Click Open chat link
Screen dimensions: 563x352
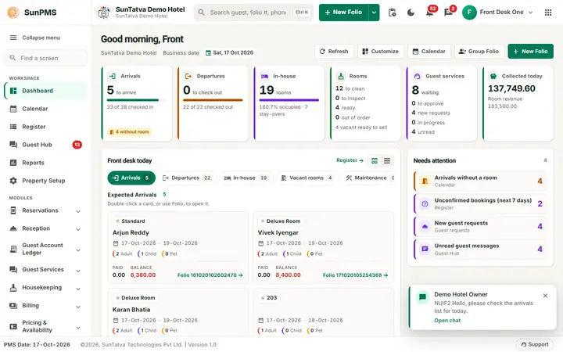click(447, 321)
